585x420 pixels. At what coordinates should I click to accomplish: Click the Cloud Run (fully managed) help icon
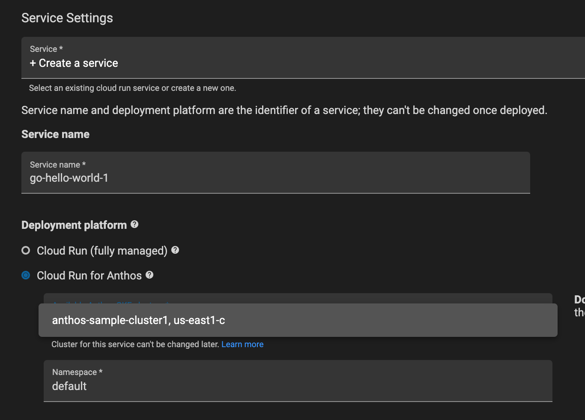pyautogui.click(x=175, y=250)
